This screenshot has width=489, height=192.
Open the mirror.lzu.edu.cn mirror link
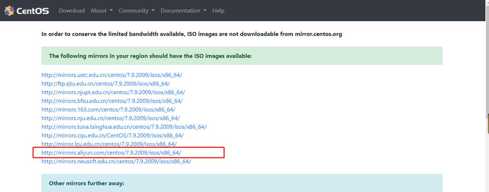pyautogui.click(x=109, y=144)
